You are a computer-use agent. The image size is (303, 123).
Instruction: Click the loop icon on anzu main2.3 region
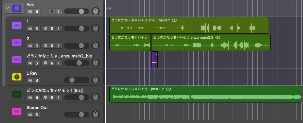click(218, 38)
